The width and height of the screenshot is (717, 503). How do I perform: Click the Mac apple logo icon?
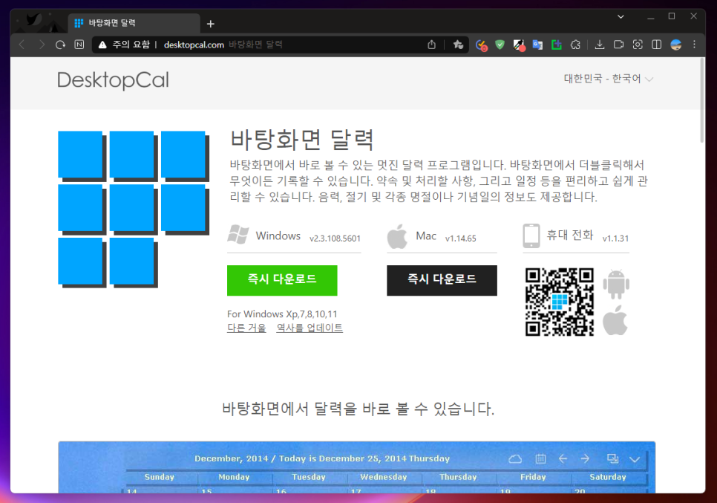[x=397, y=236]
